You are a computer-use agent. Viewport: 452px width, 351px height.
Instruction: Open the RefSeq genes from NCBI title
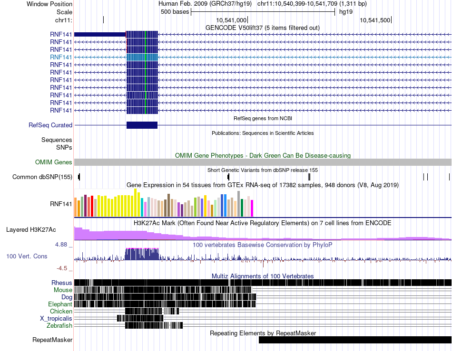[x=263, y=118]
